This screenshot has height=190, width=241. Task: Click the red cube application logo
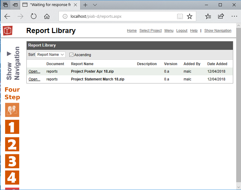point(7,31)
